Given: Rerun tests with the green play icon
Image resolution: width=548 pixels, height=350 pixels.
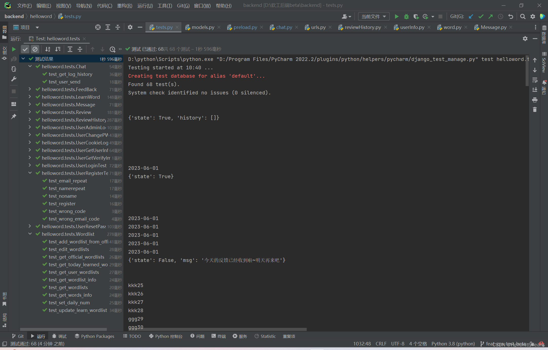Looking at the screenshot, I should 14,49.
